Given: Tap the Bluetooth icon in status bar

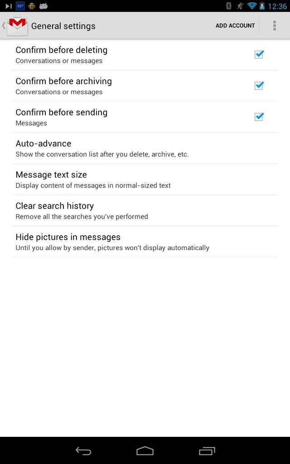Looking at the screenshot, I should [x=228, y=6].
